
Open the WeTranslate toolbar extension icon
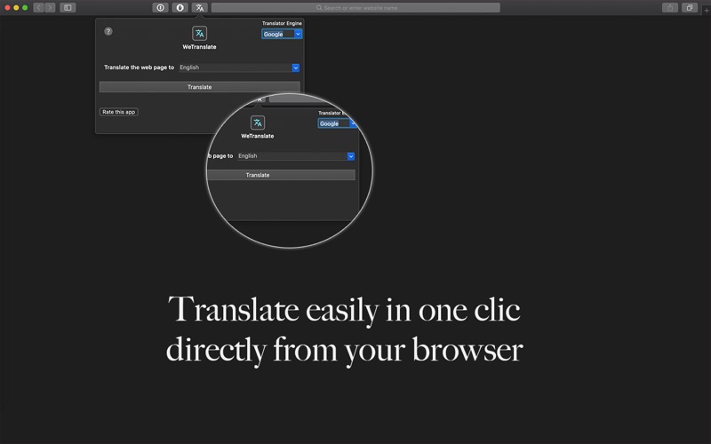tap(199, 8)
